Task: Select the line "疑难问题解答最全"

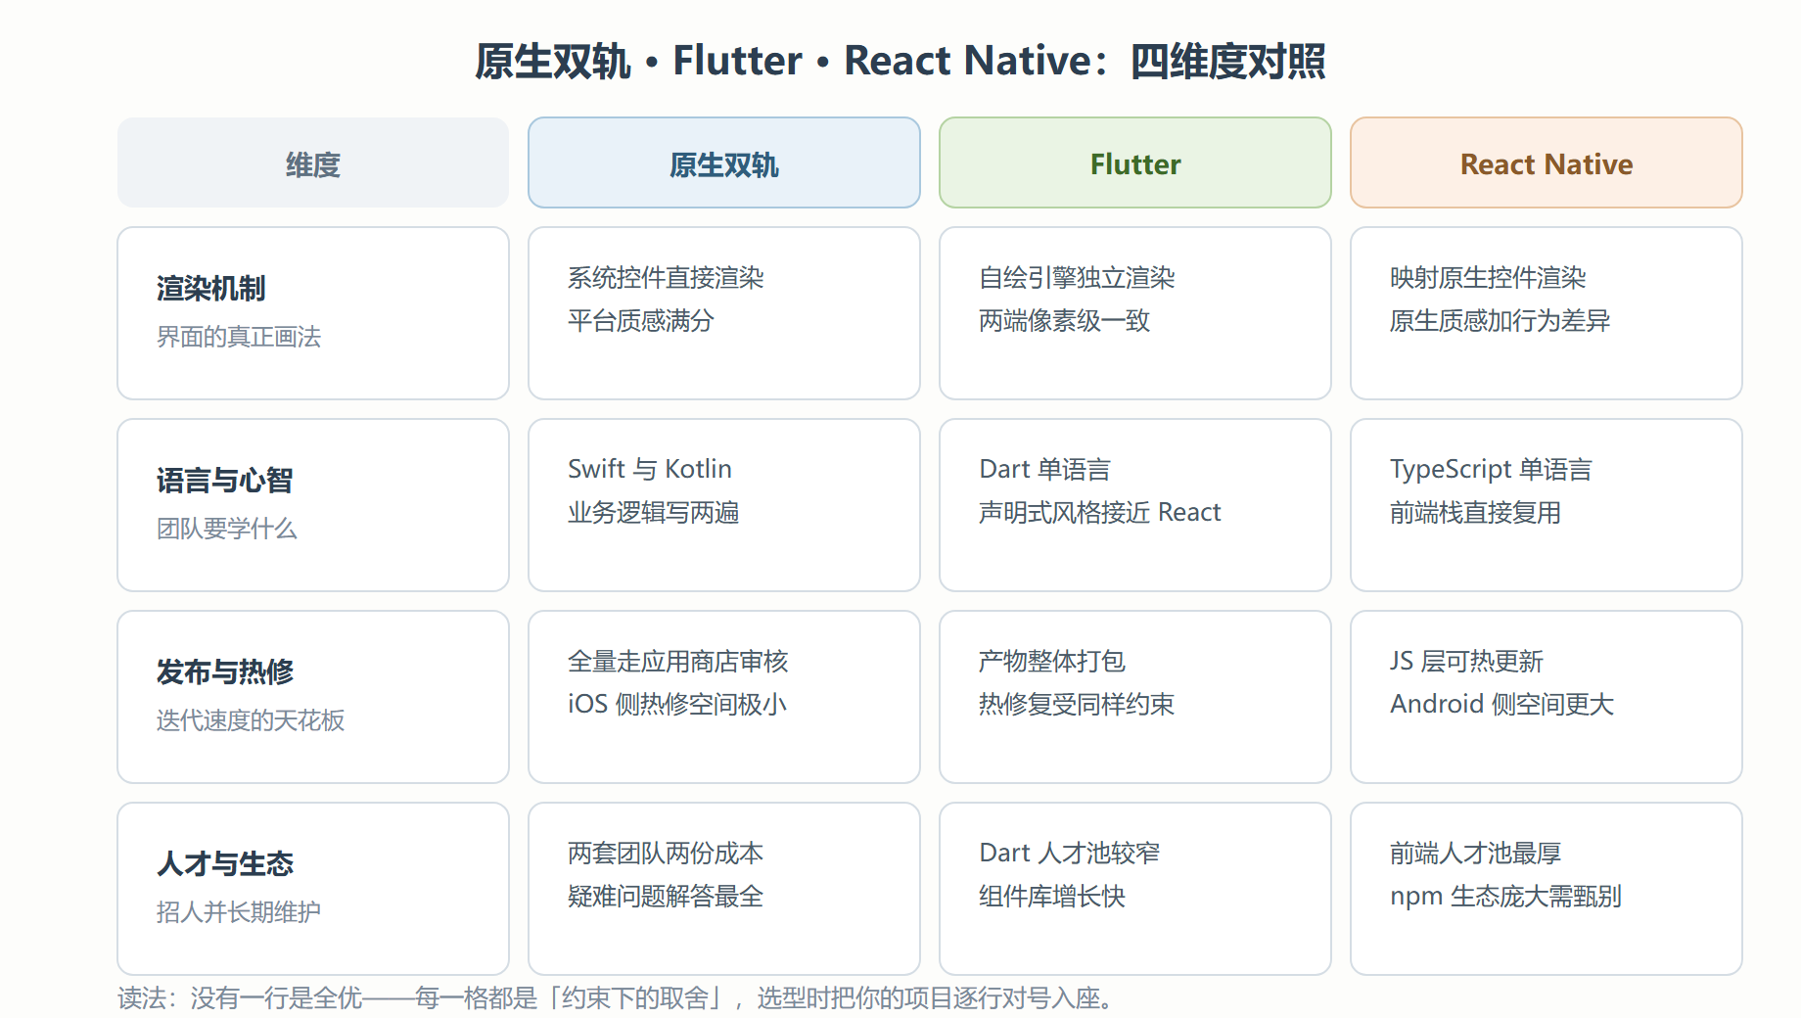Action: tap(666, 897)
